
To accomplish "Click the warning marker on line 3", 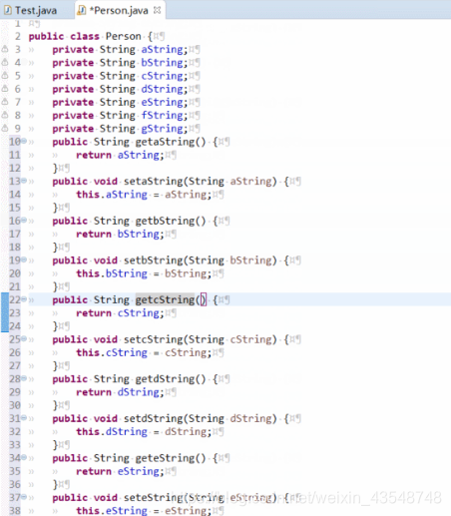I will [x=5, y=49].
